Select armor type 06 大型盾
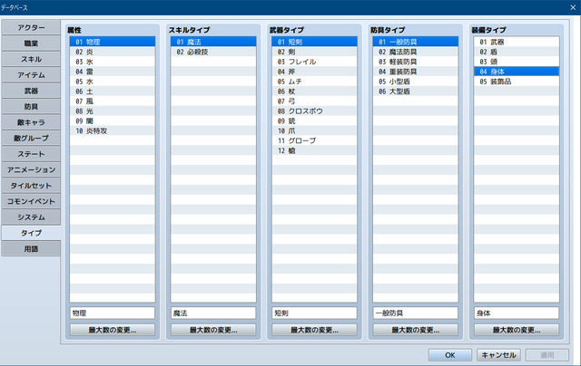The width and height of the screenshot is (581, 366). [416, 91]
